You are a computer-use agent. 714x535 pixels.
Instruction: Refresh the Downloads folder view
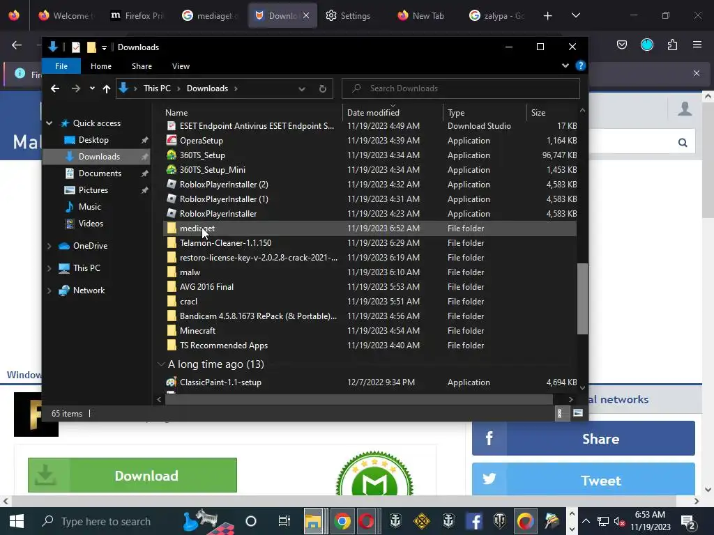[x=322, y=88]
